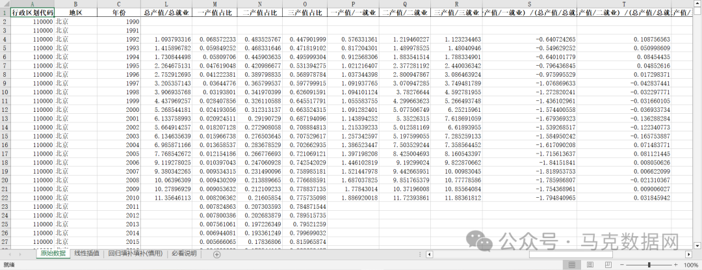
Task: Select year cell 1990
Action: (119, 22)
